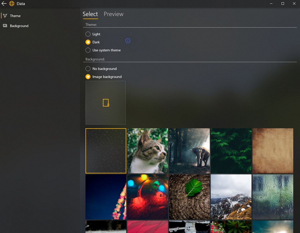Click the yellow file browse icon
The height and width of the screenshot is (233, 300).
tap(106, 103)
